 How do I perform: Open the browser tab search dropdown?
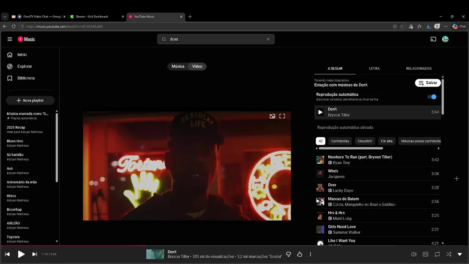[x=4, y=16]
